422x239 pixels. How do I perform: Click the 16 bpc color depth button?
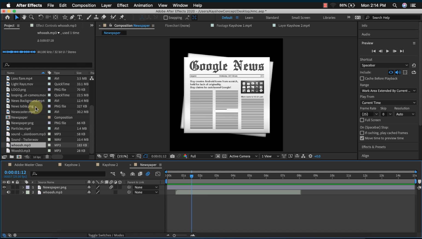[37, 157]
